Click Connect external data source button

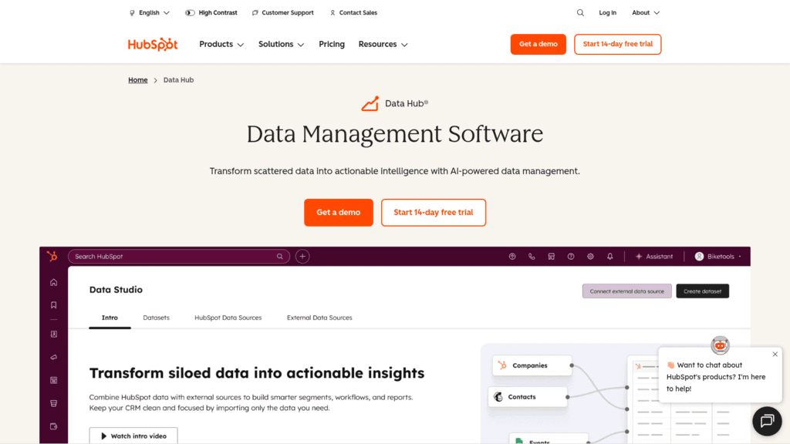coord(626,291)
